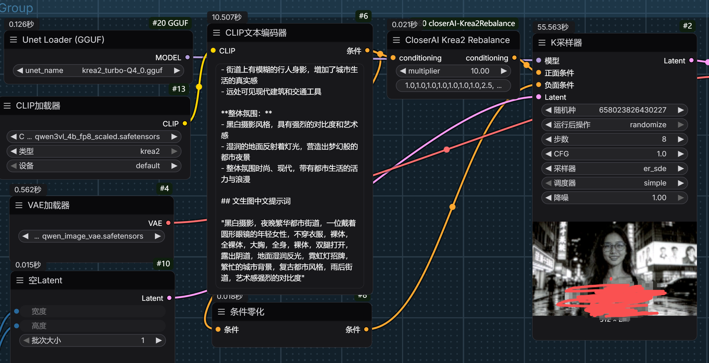
Task: Click the VAE output socket dot
Action: [168, 223]
